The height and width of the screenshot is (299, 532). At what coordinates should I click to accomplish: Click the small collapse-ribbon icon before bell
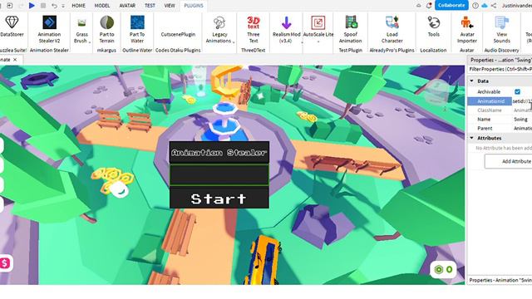click(x=419, y=6)
